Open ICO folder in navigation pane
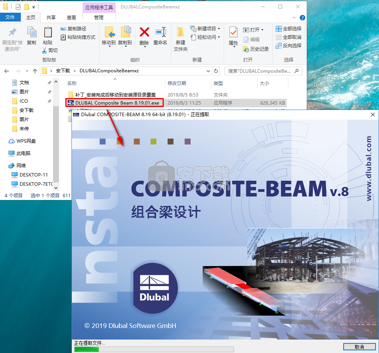 [24, 101]
